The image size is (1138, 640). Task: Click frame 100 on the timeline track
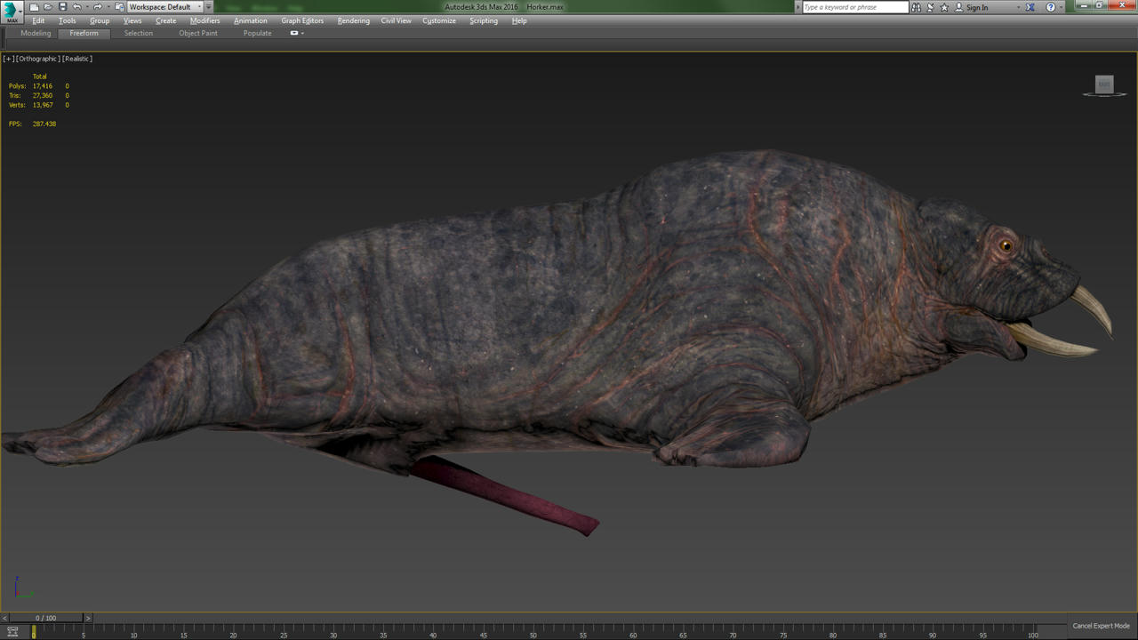(1032, 631)
